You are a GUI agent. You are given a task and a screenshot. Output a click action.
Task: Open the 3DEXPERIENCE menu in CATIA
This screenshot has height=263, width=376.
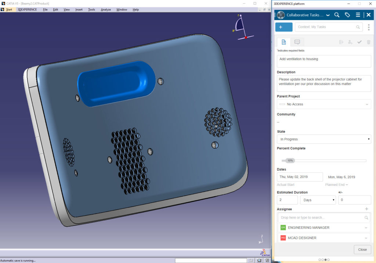(27, 10)
